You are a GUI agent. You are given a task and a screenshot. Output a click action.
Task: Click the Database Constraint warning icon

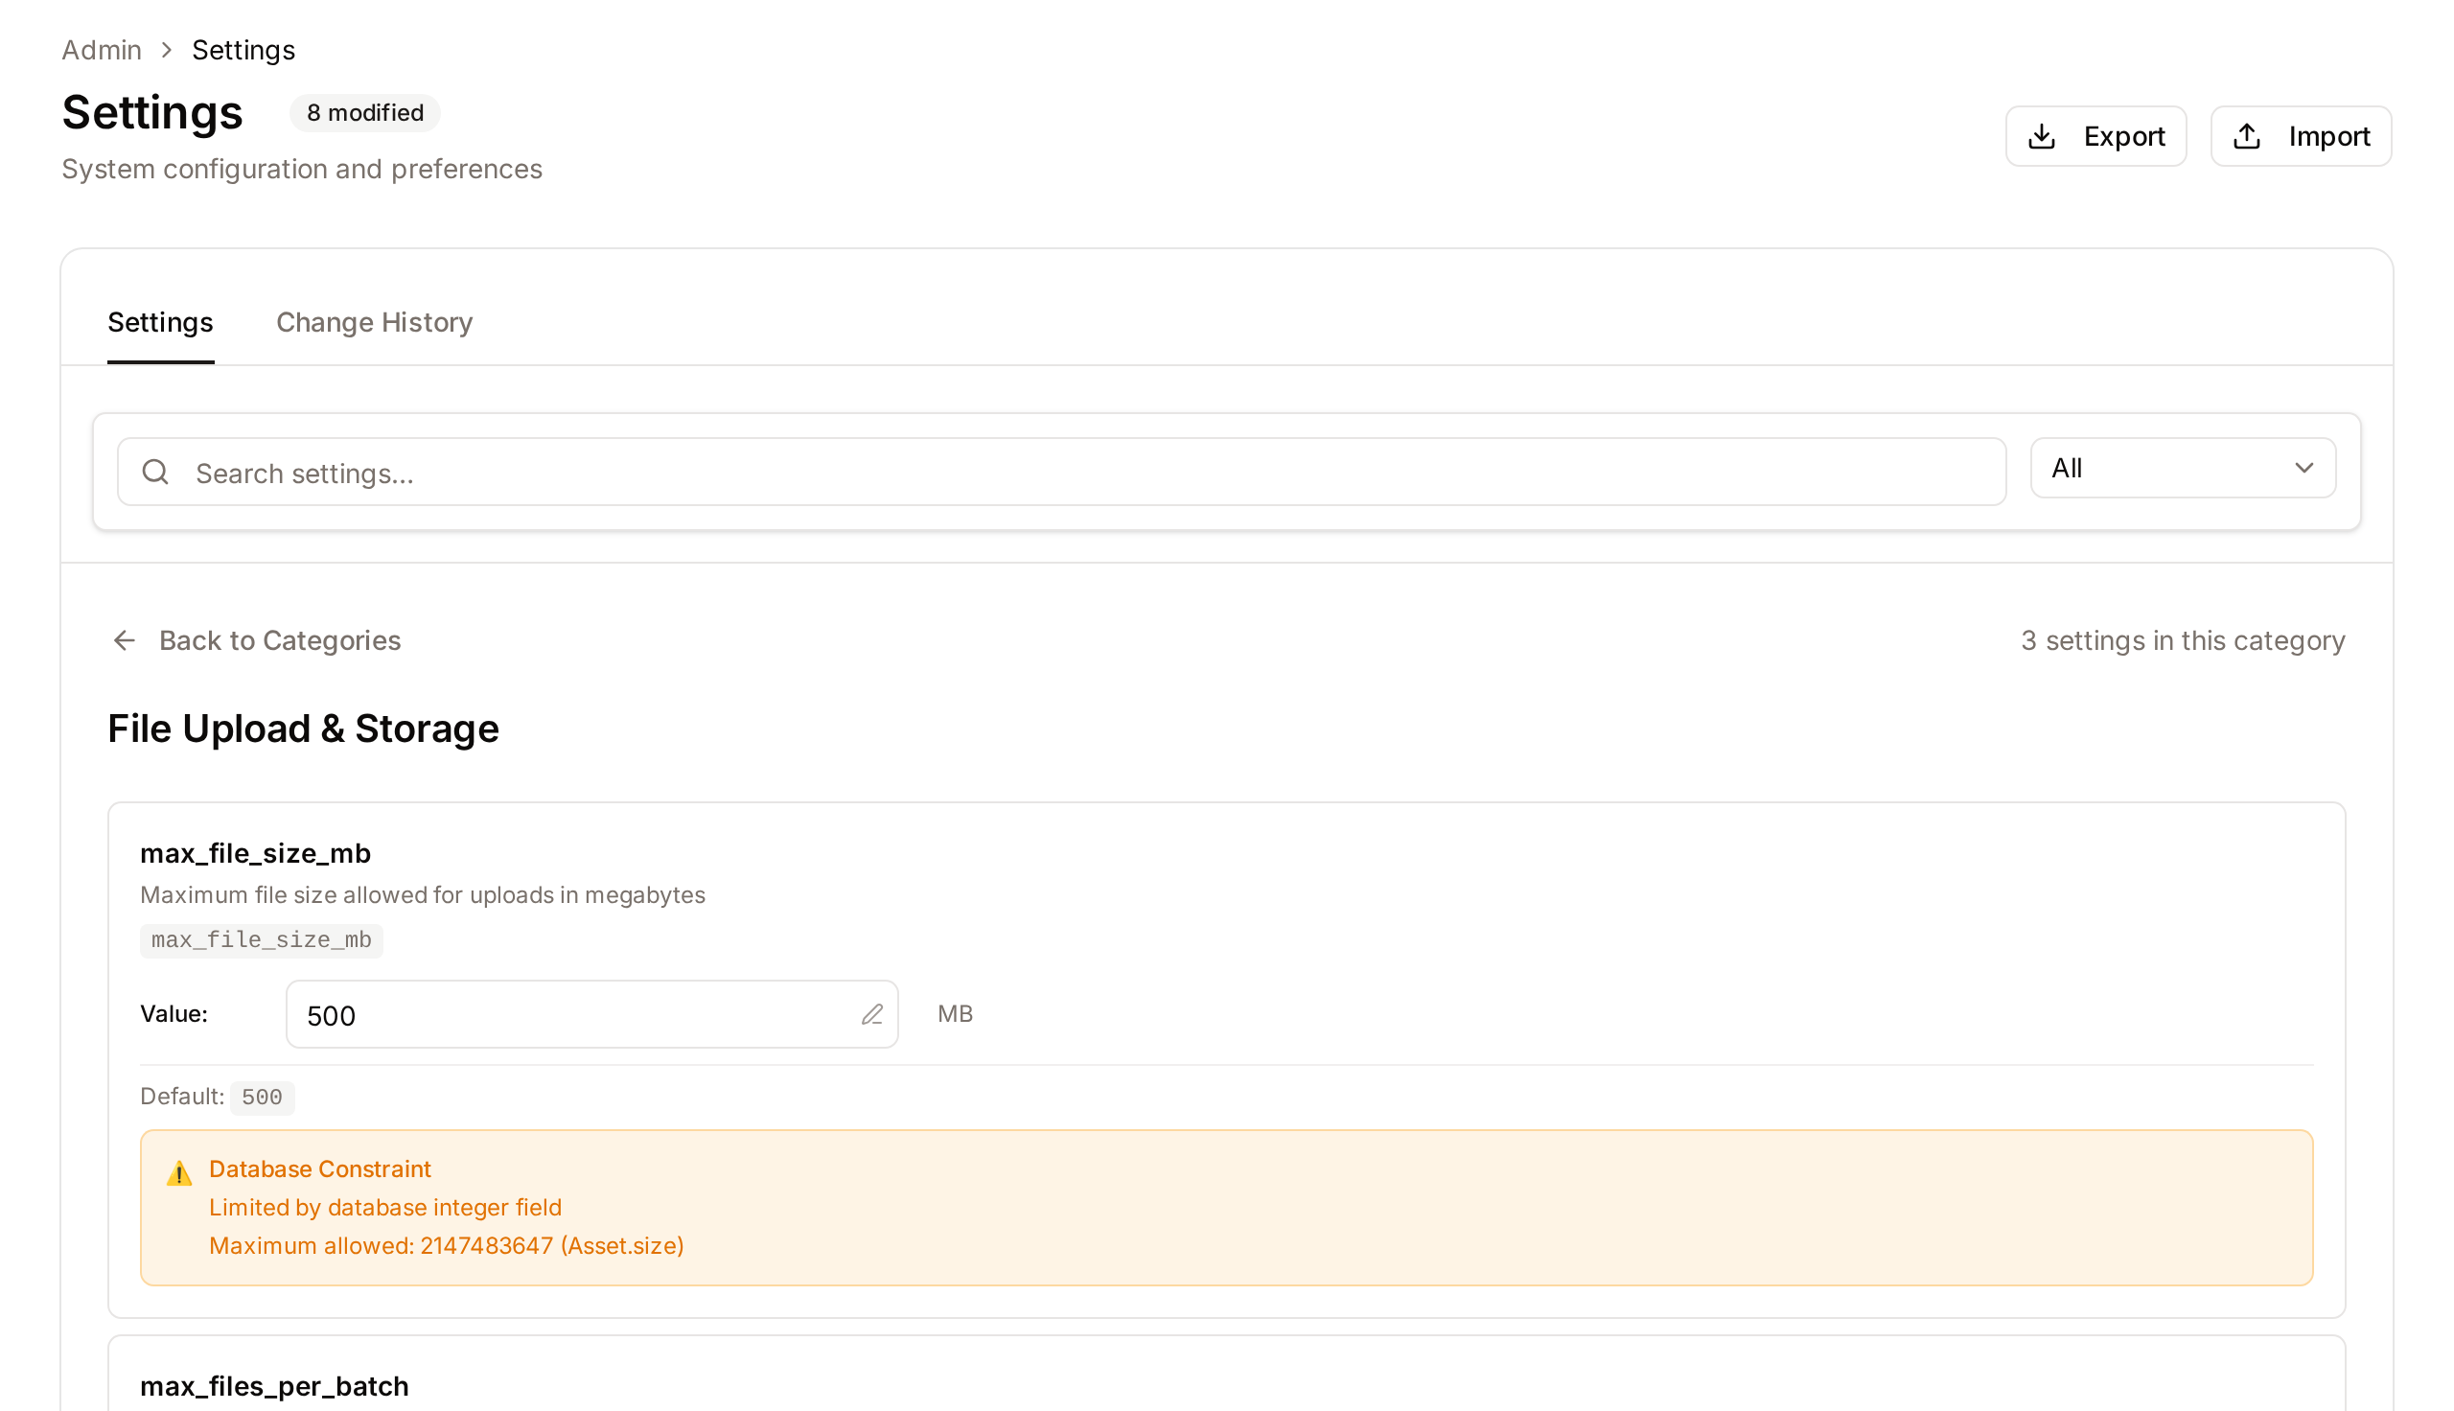click(x=179, y=1172)
